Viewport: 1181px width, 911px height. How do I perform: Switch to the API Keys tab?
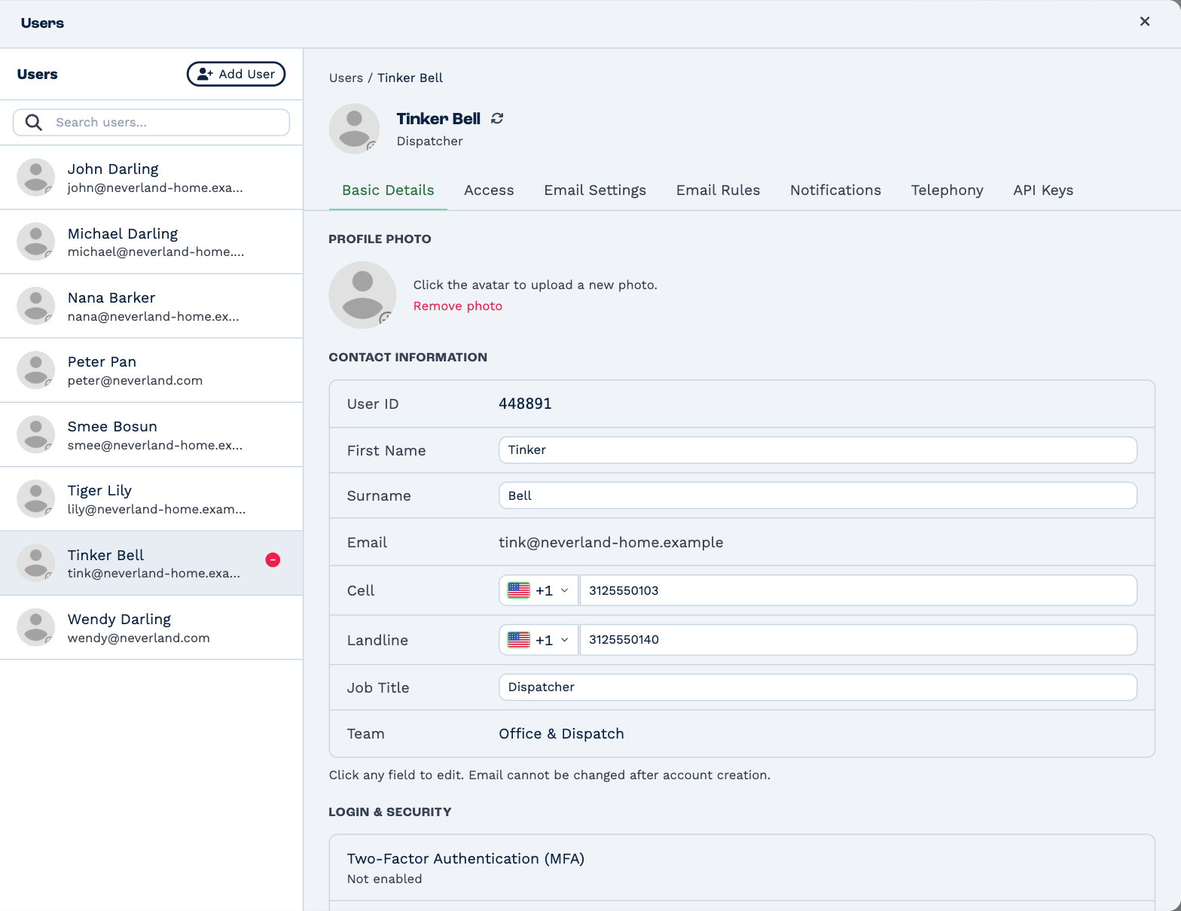(x=1043, y=190)
